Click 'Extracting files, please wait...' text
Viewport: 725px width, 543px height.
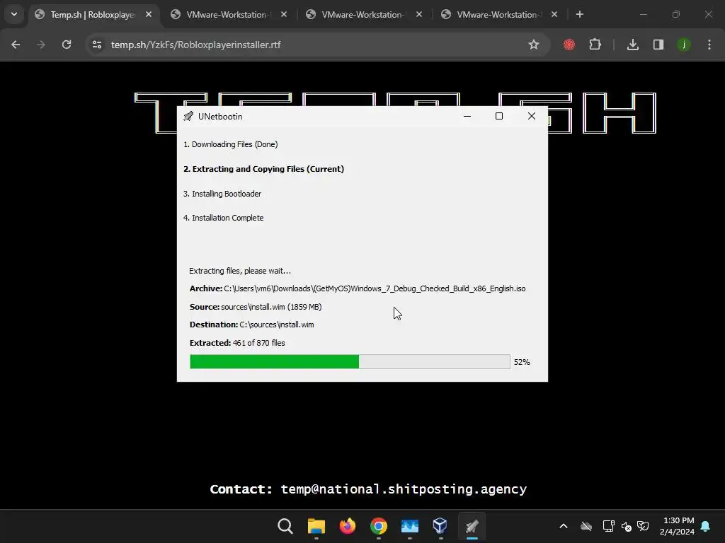(240, 271)
